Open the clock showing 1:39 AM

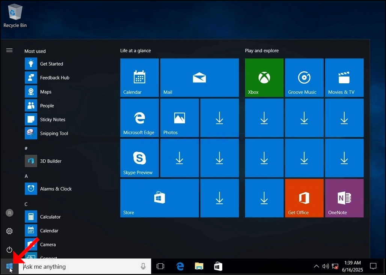(353, 266)
